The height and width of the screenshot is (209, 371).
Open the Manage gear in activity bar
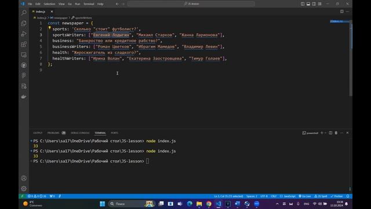pos(24,189)
